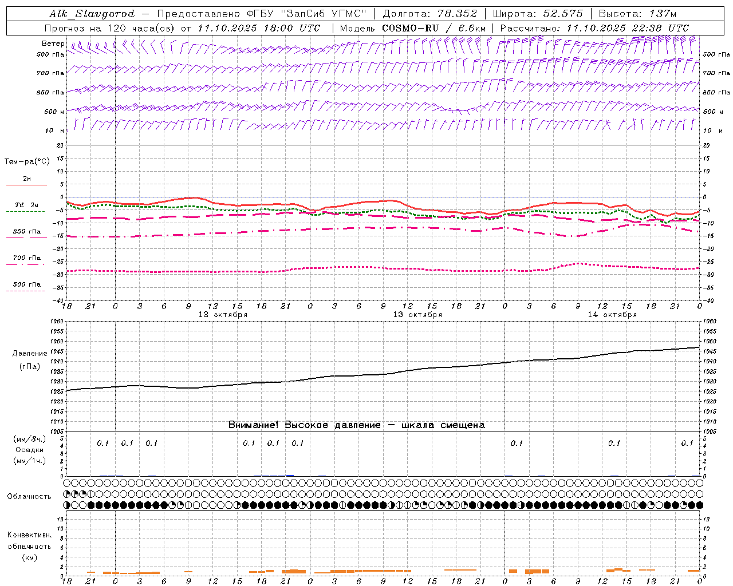
Task: Click the 14 октября date label
Action: (x=612, y=315)
